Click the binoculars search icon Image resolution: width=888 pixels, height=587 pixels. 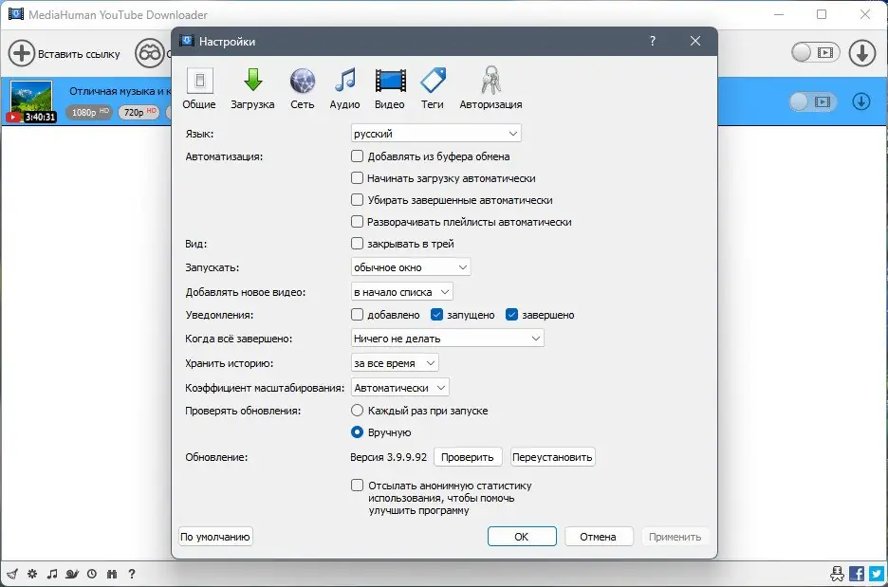(x=111, y=574)
